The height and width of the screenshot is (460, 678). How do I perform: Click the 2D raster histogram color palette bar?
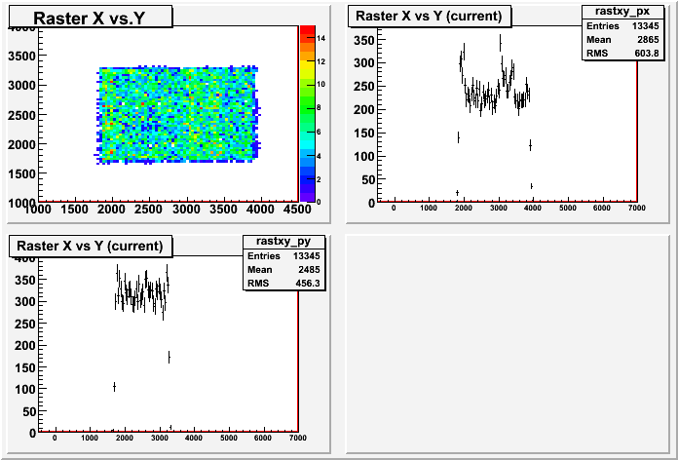click(308, 113)
